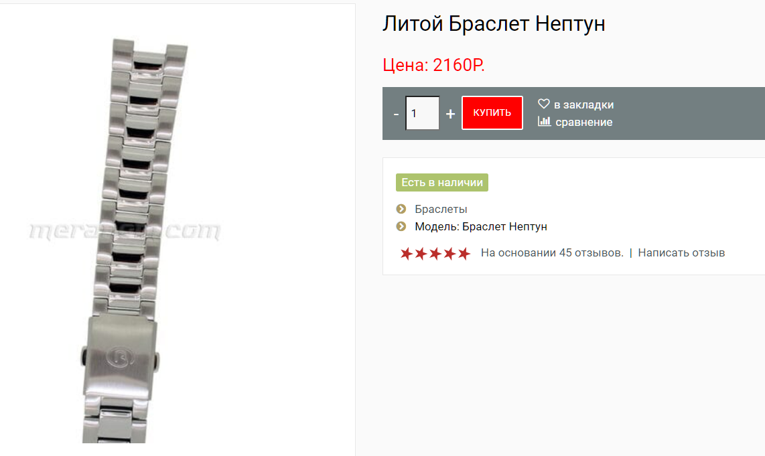This screenshot has height=456, width=765.
Task: Add item via в закладки link
Action: [x=583, y=105]
